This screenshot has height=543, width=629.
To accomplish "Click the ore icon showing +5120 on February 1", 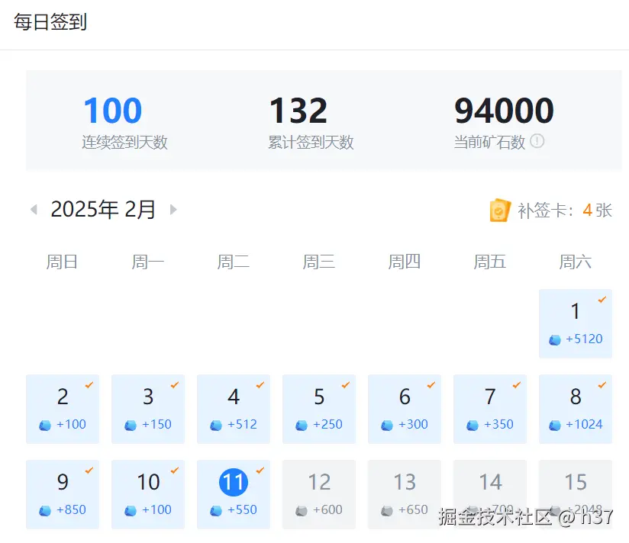I will pos(553,340).
